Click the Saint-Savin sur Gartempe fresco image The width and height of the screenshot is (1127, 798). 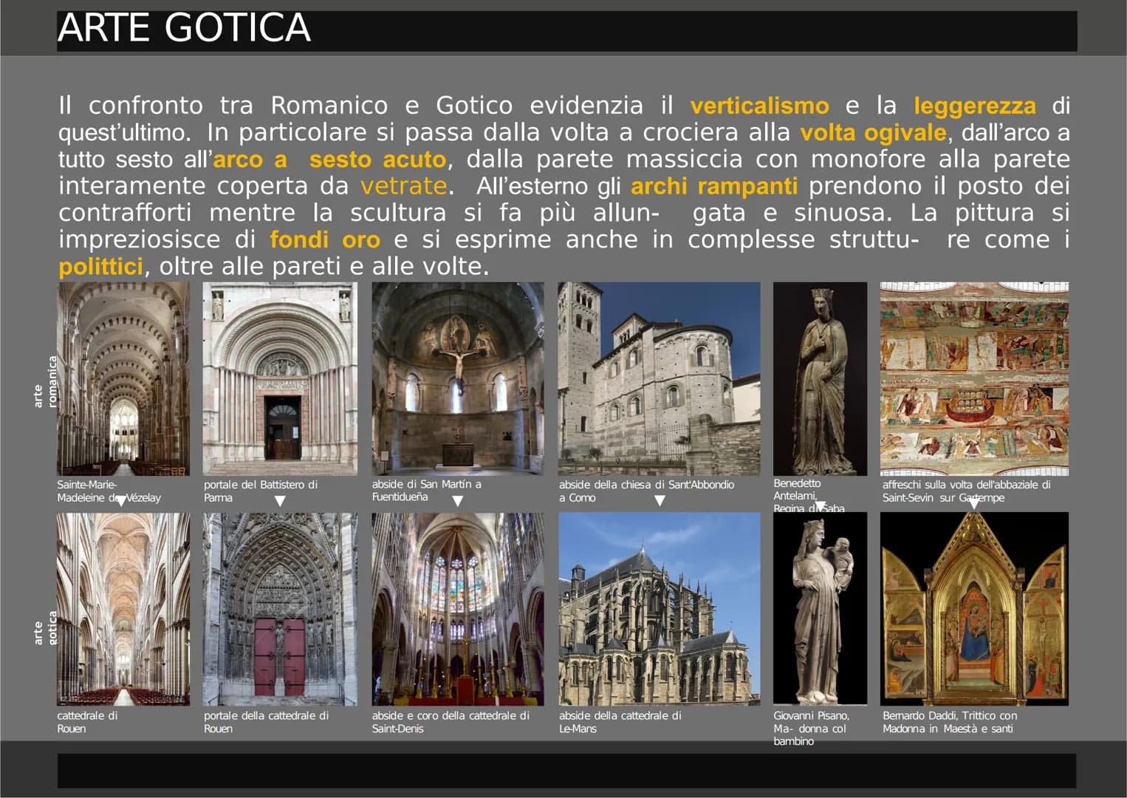974,378
